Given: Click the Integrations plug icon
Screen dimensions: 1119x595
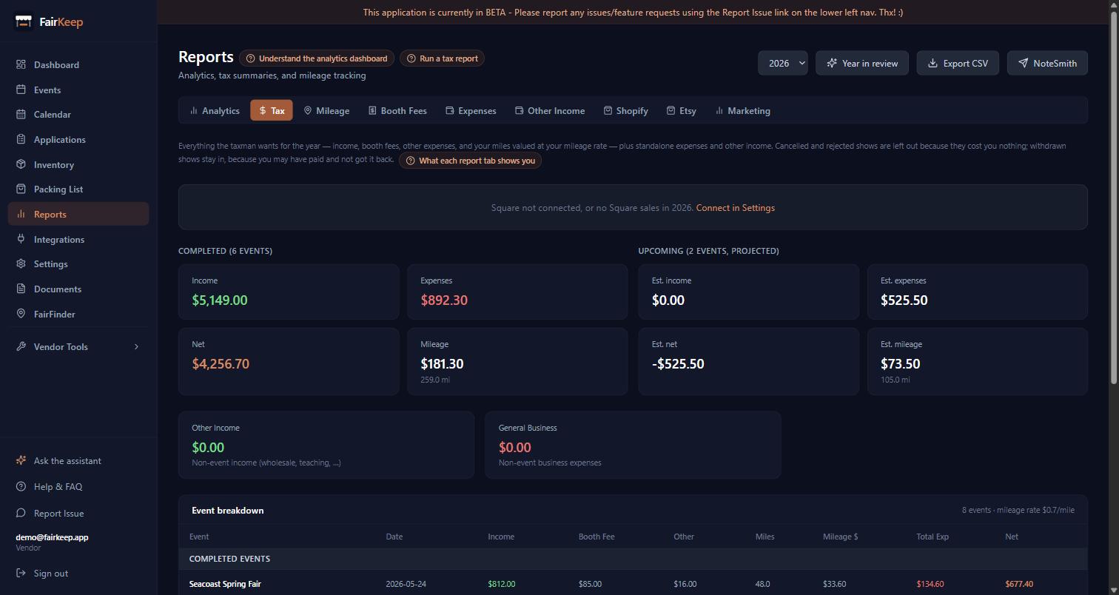Looking at the screenshot, I should click(x=21, y=239).
